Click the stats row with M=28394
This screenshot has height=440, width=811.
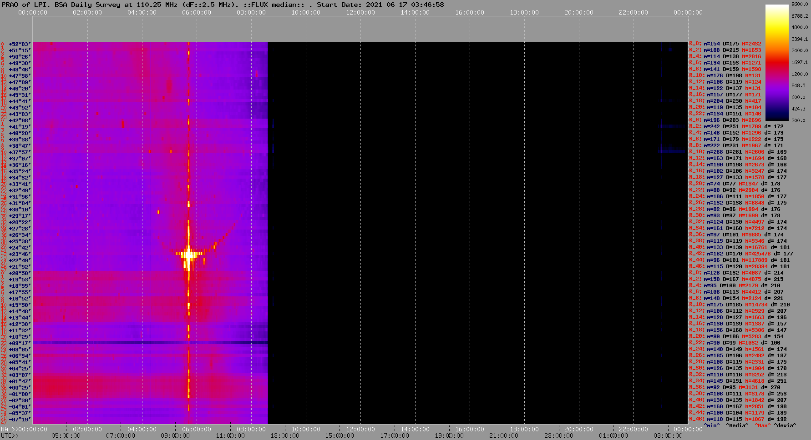click(x=740, y=267)
